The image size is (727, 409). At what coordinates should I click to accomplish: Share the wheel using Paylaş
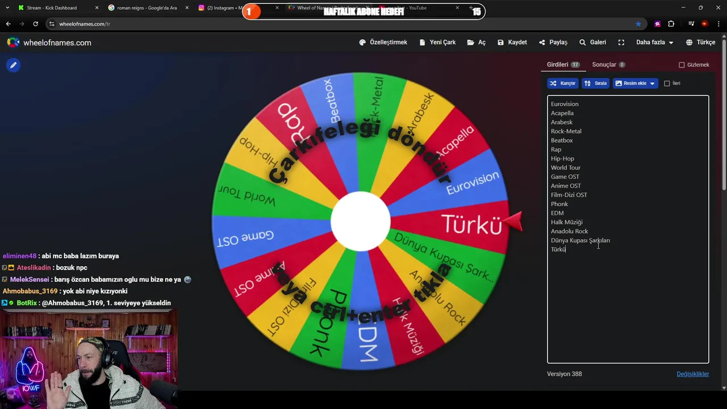point(553,43)
